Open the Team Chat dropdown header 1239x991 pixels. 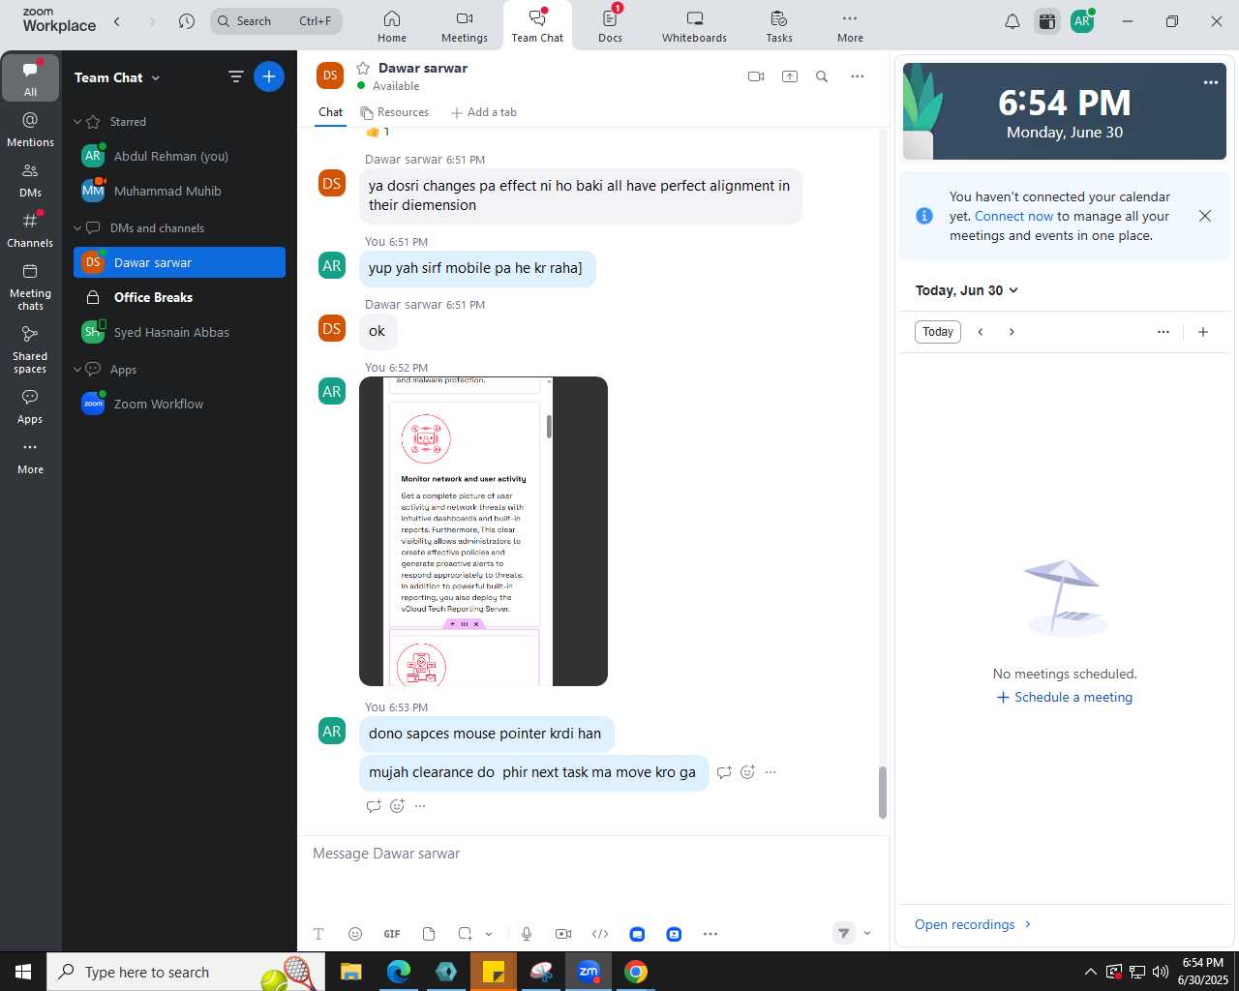pos(117,77)
